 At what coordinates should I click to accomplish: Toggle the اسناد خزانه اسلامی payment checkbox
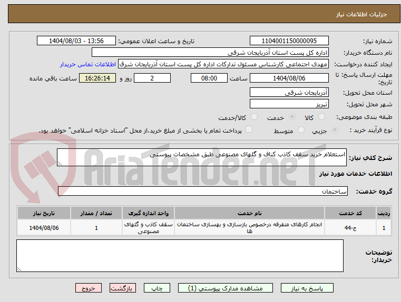(x=249, y=129)
